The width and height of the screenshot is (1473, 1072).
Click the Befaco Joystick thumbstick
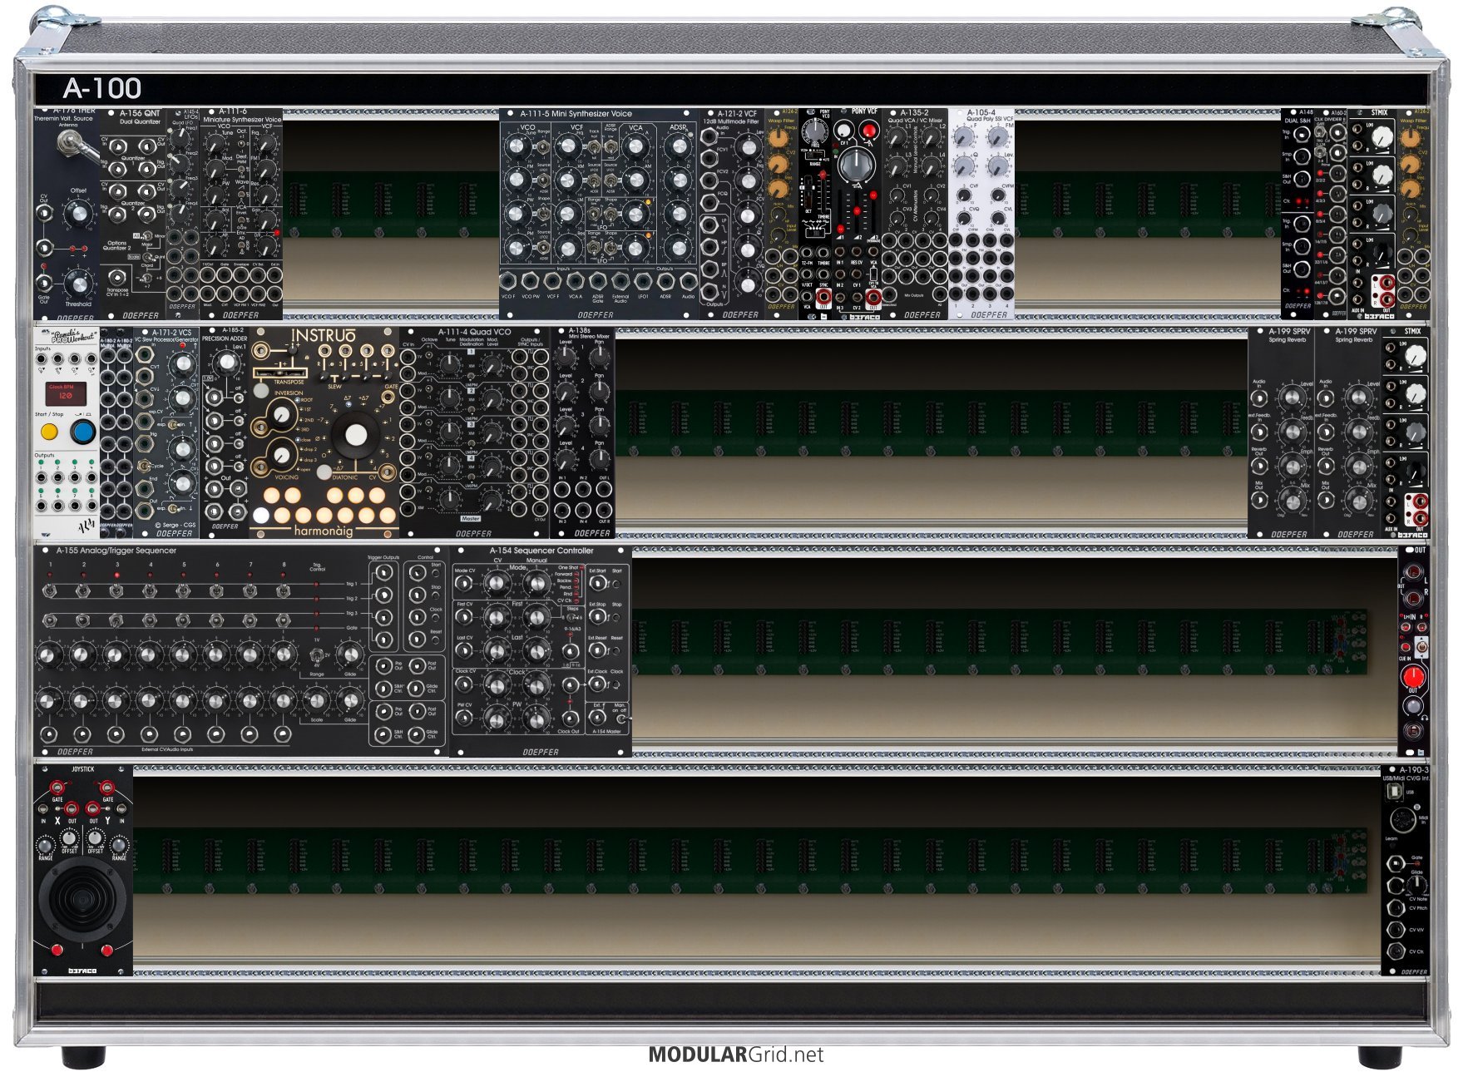[x=82, y=898]
